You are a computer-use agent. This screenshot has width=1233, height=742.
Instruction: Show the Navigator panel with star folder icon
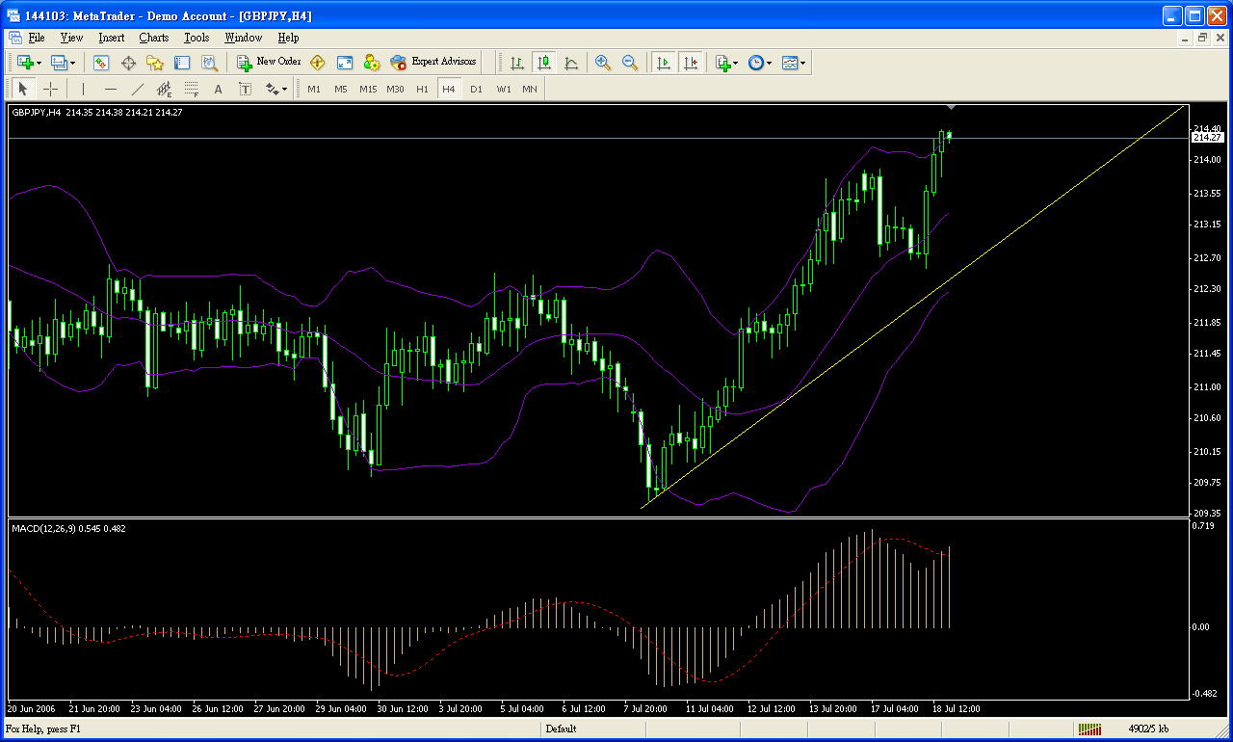pyautogui.click(x=155, y=63)
